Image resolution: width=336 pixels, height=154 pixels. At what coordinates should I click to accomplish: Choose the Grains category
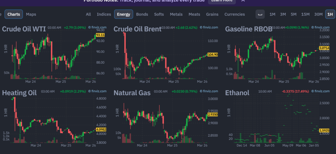(x=212, y=14)
